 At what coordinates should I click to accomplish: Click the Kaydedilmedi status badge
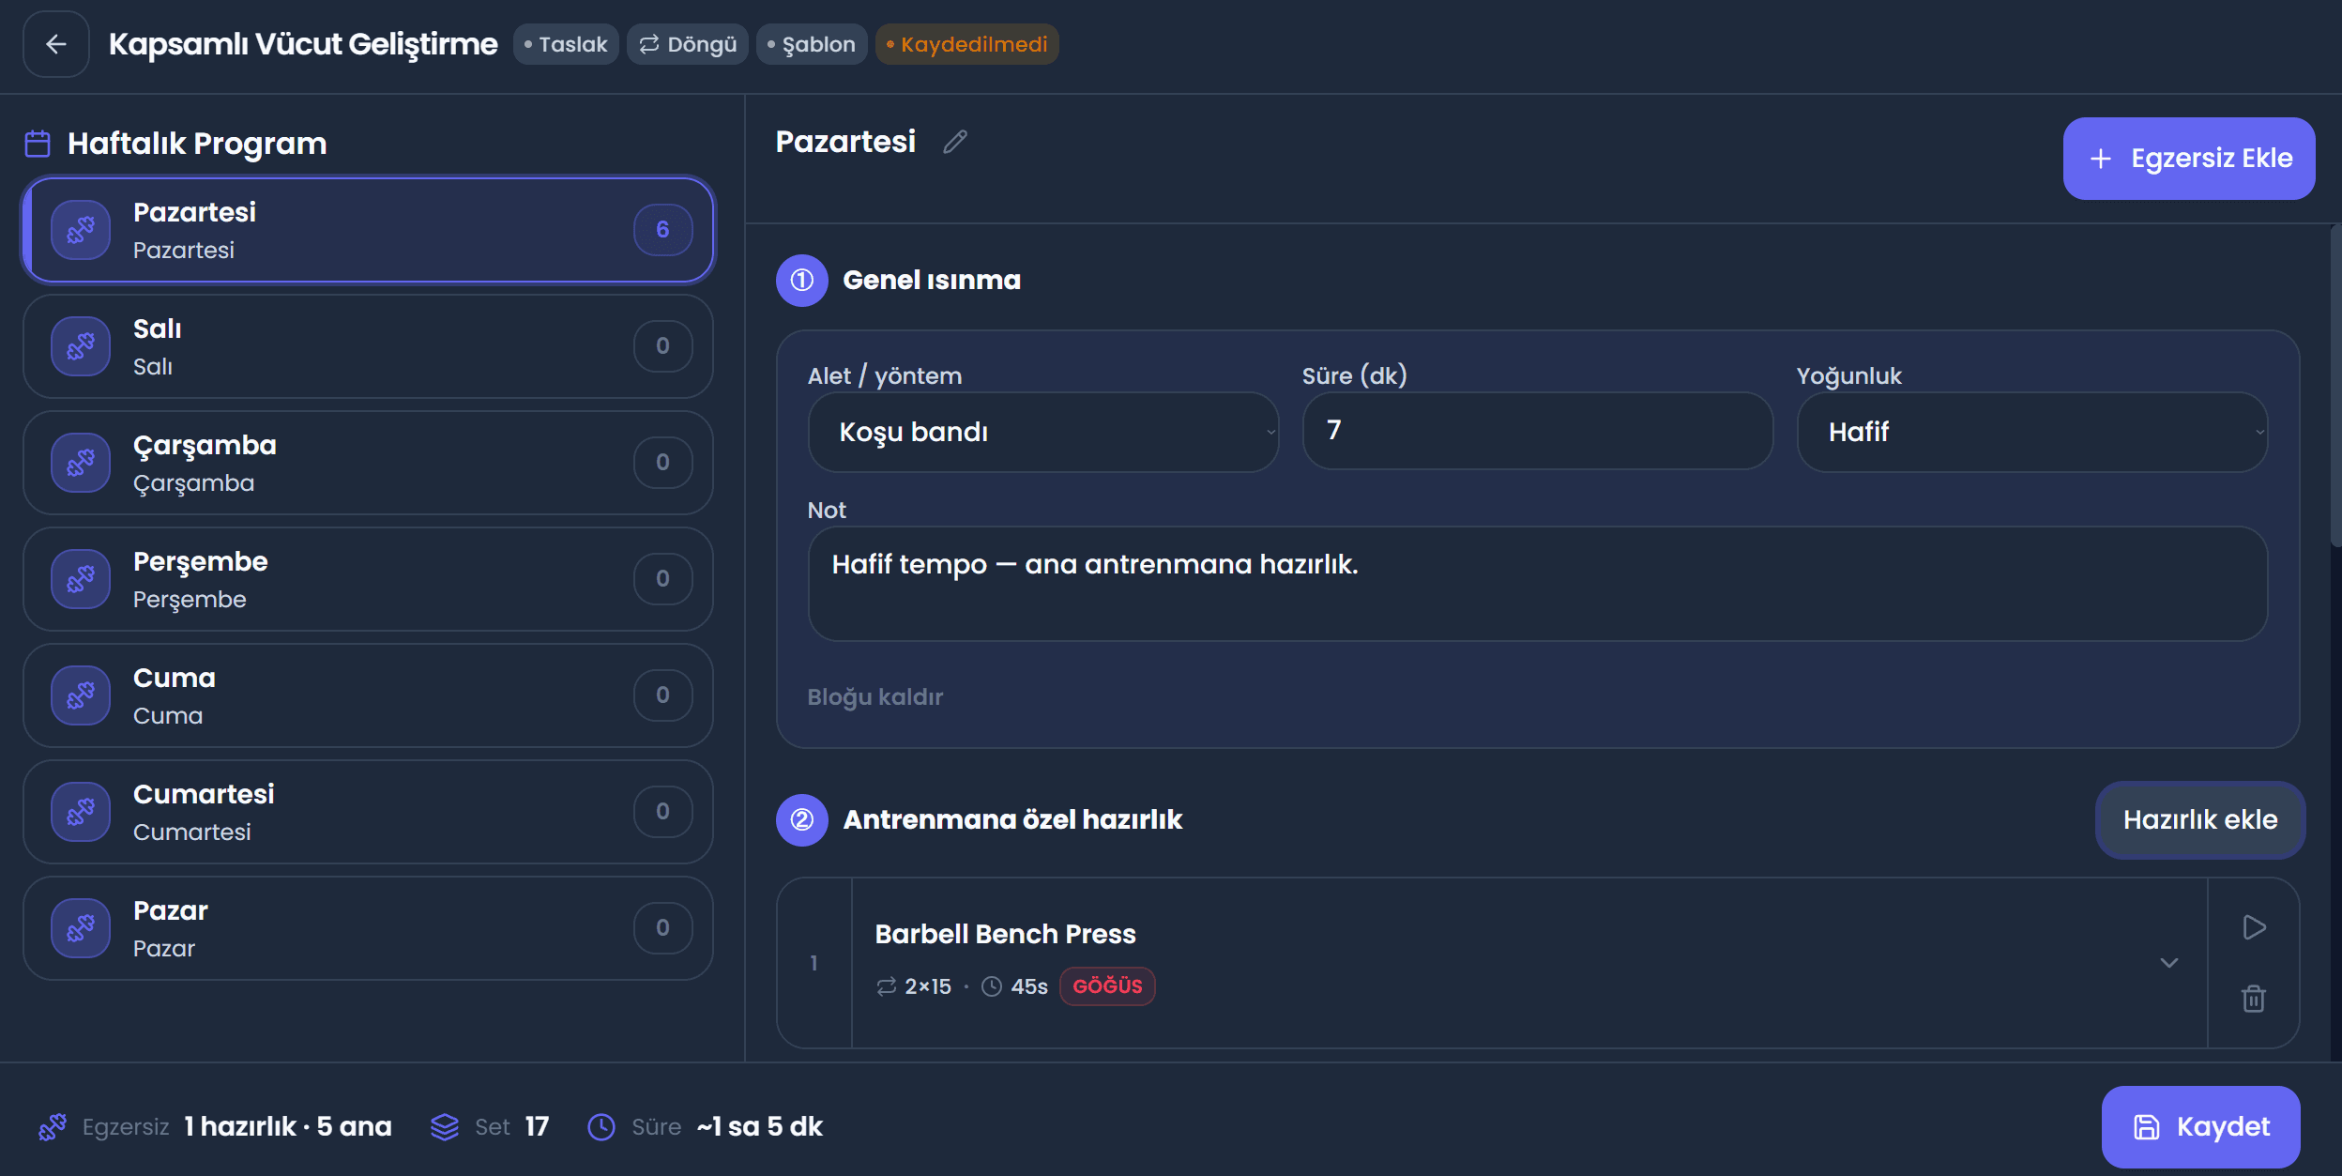[x=967, y=44]
